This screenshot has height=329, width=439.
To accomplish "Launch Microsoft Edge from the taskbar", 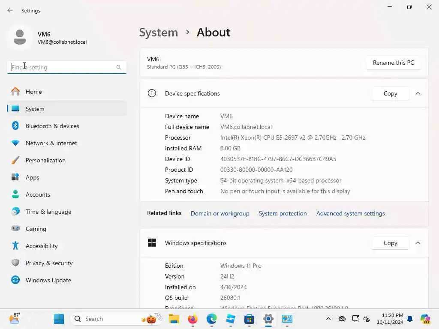I will [212, 319].
